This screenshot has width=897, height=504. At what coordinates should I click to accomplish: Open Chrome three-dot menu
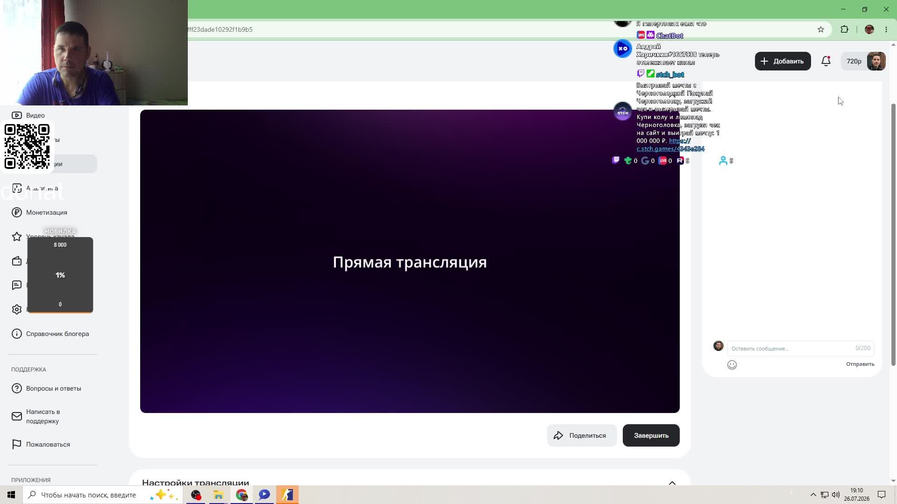pyautogui.click(x=886, y=29)
